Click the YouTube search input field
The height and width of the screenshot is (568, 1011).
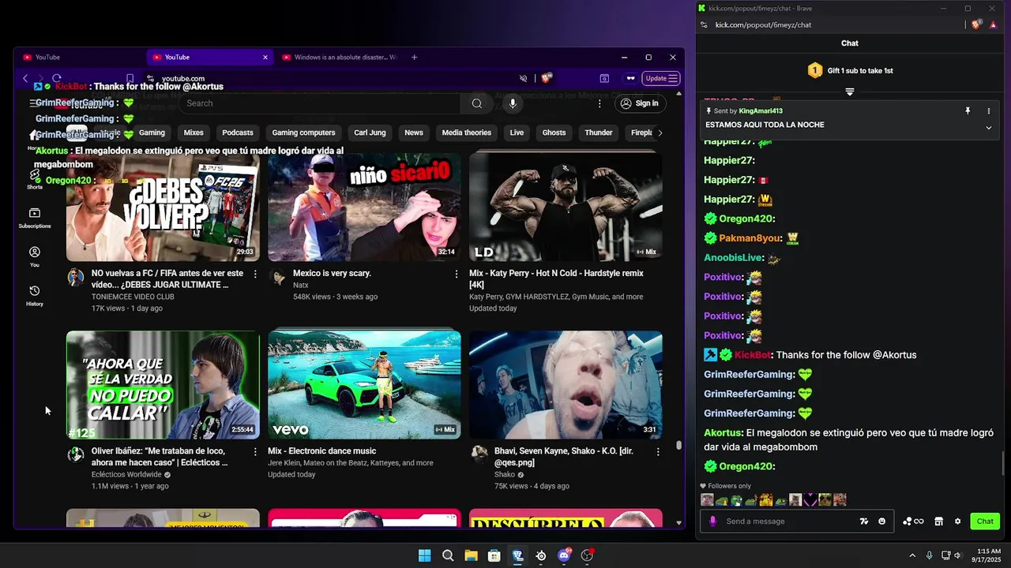click(x=319, y=103)
